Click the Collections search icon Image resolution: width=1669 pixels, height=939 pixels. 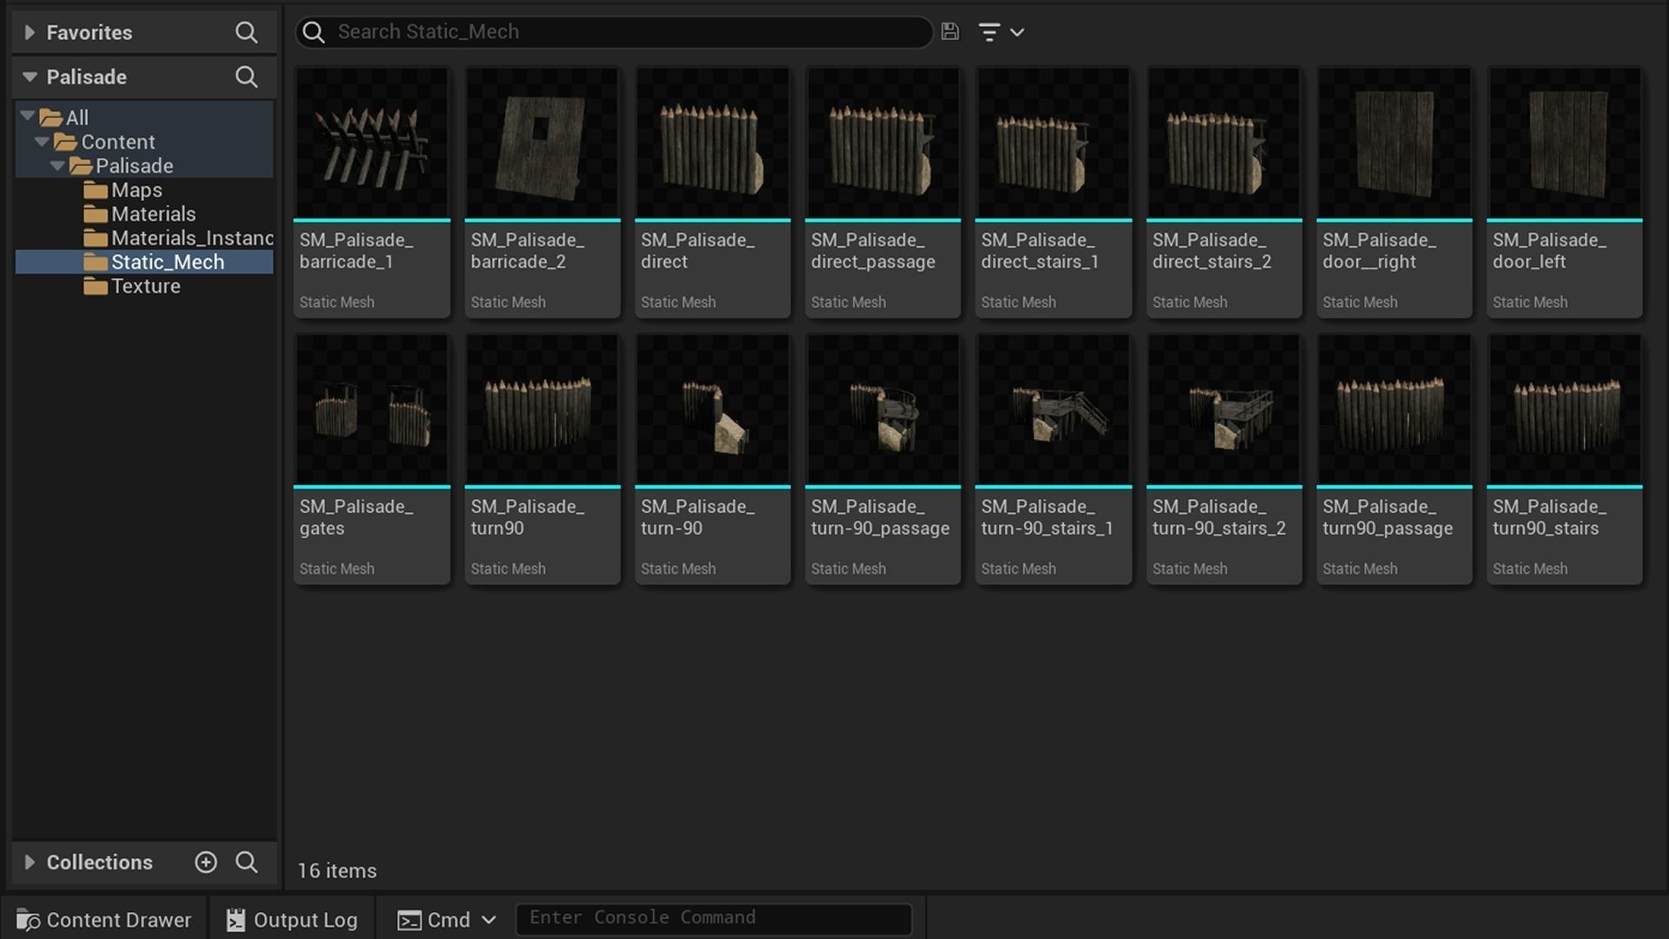[x=246, y=862]
